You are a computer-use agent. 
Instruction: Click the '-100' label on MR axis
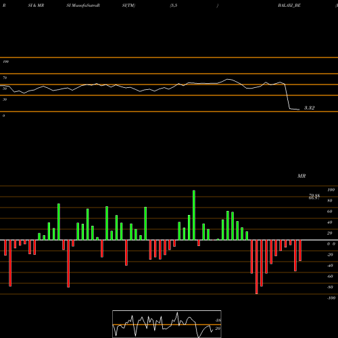331,298
